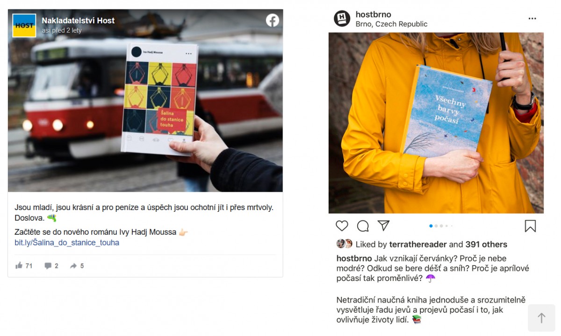Click the thumbs-up like icon
561x336 pixels.
click(19, 266)
